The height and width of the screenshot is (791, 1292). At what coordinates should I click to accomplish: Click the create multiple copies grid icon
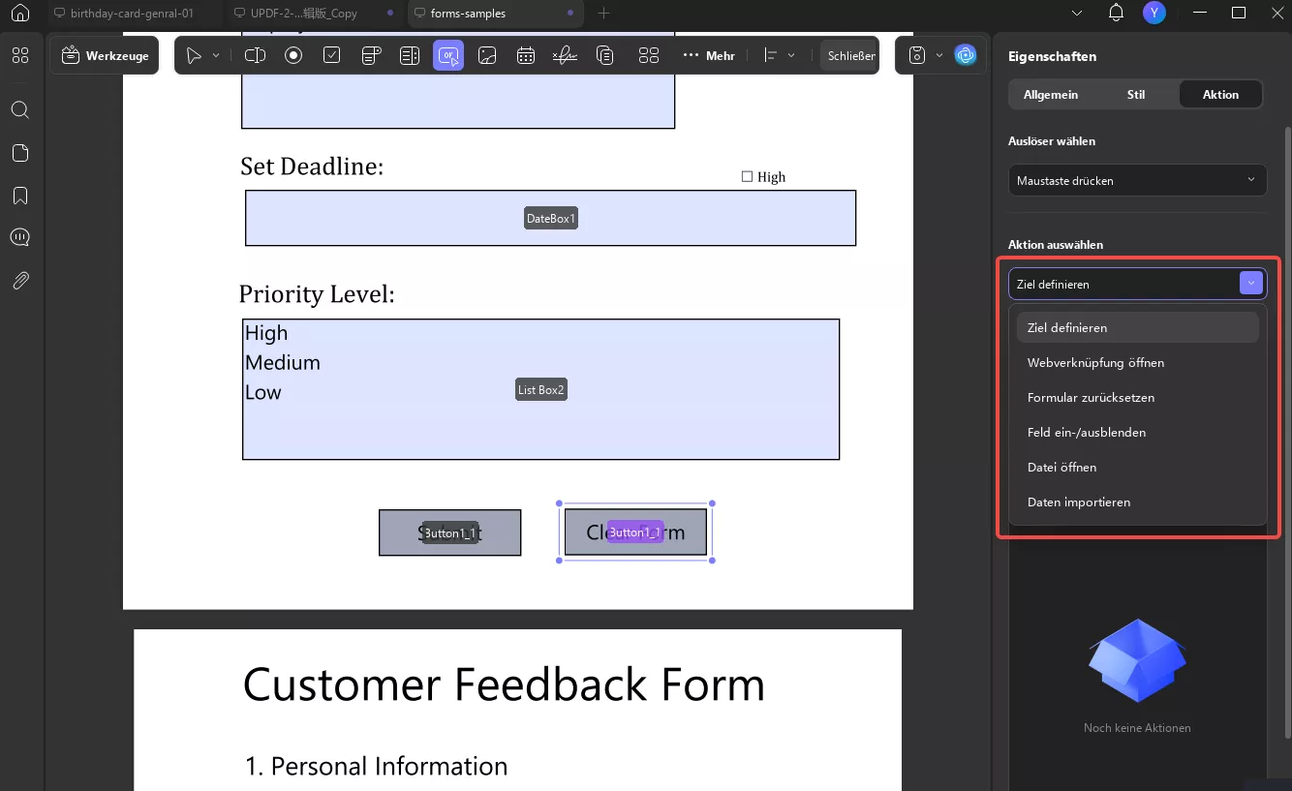649,55
